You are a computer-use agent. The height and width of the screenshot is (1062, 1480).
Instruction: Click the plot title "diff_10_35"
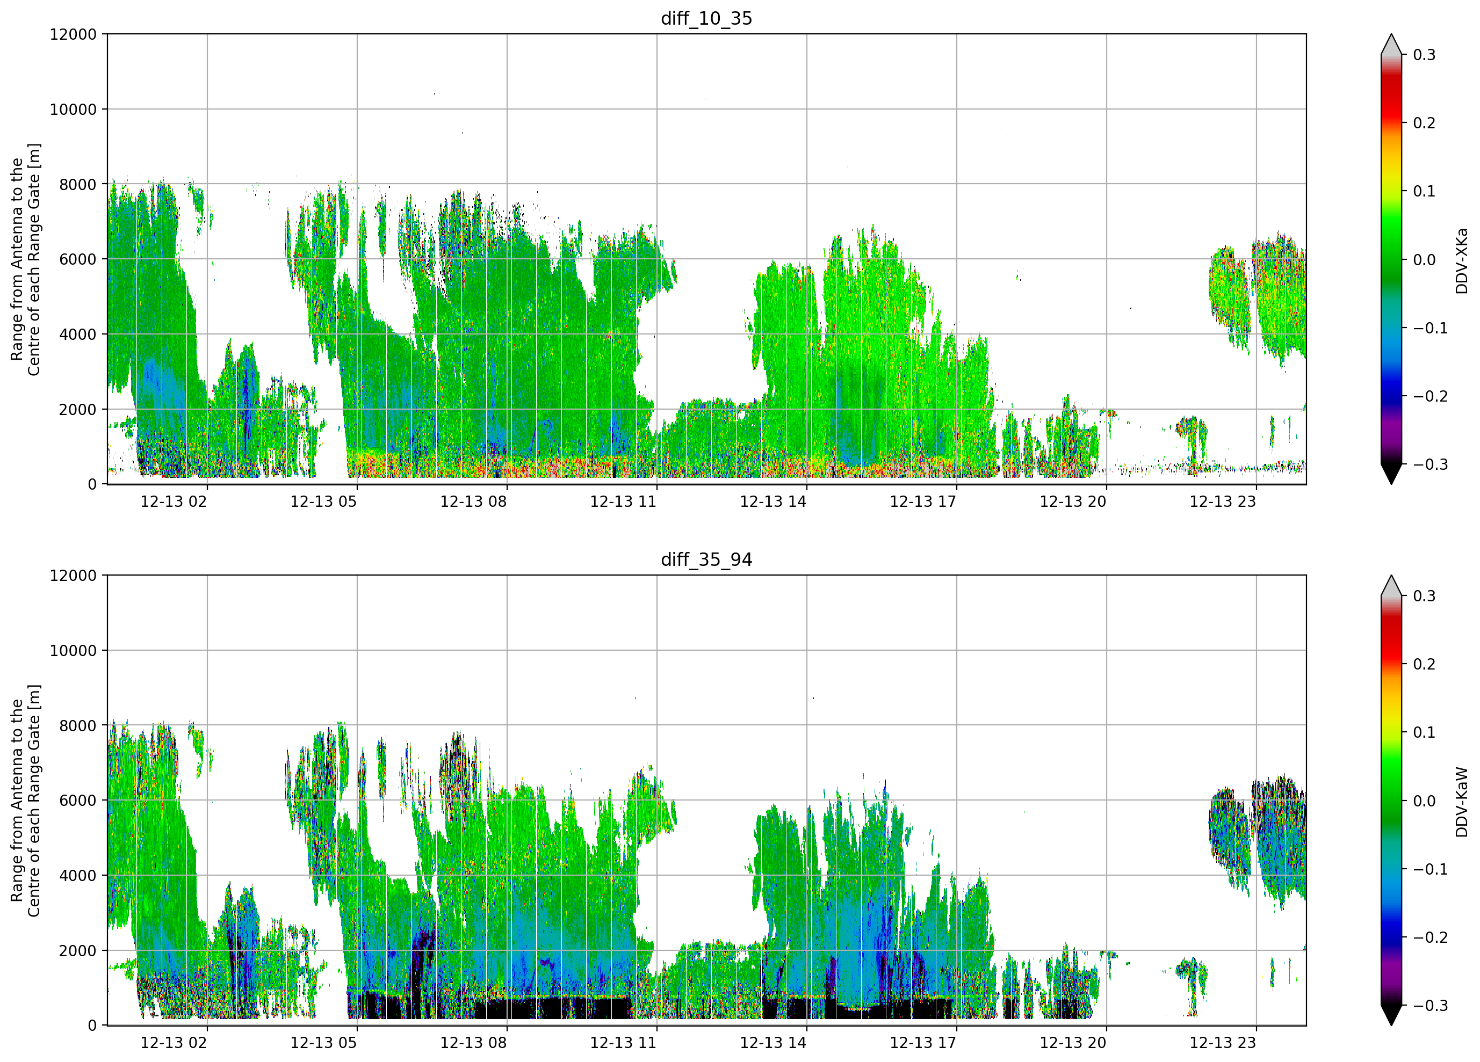click(x=706, y=18)
